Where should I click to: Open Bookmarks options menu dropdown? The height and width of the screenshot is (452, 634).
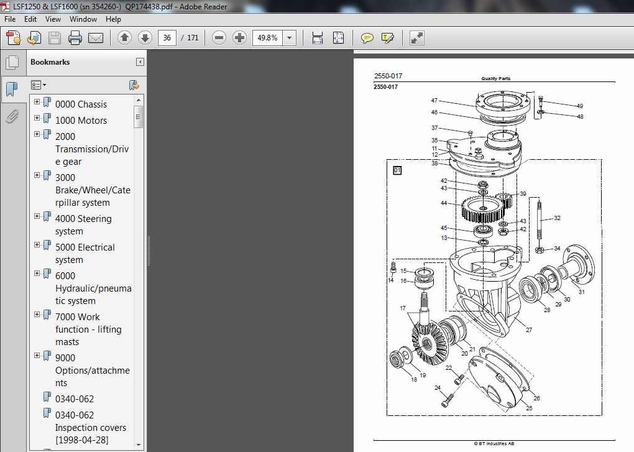point(39,85)
